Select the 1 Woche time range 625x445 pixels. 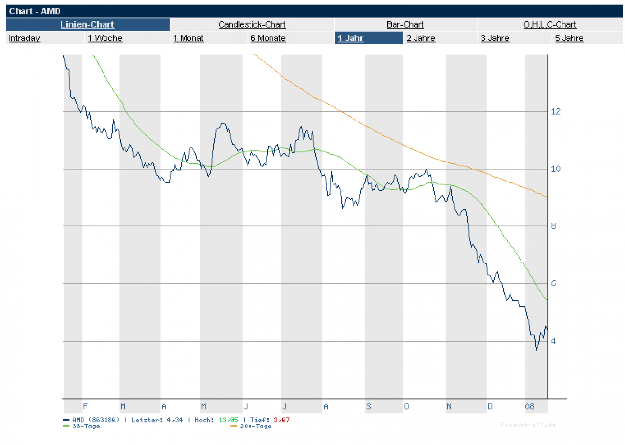click(x=105, y=38)
